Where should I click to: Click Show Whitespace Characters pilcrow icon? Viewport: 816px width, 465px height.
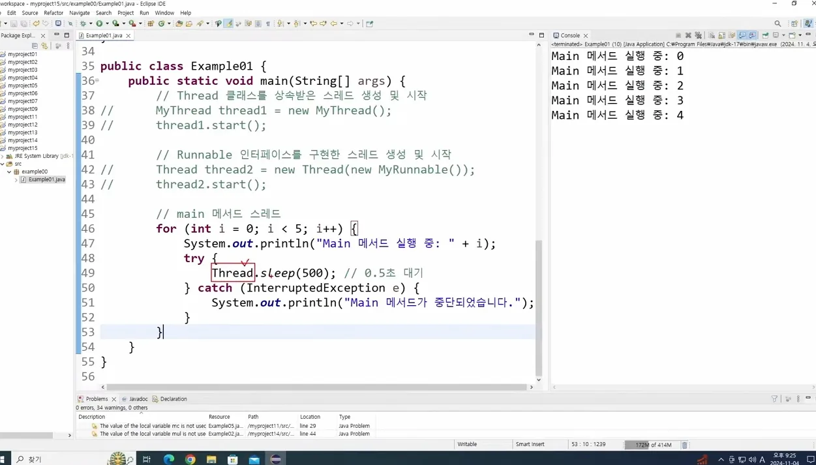(x=268, y=23)
